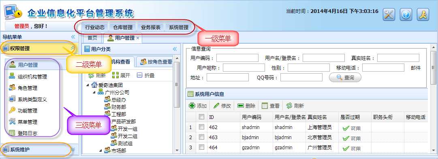Tick the header select-all checkbox
Viewport: 438px width, 159px height.
[x=201, y=117]
